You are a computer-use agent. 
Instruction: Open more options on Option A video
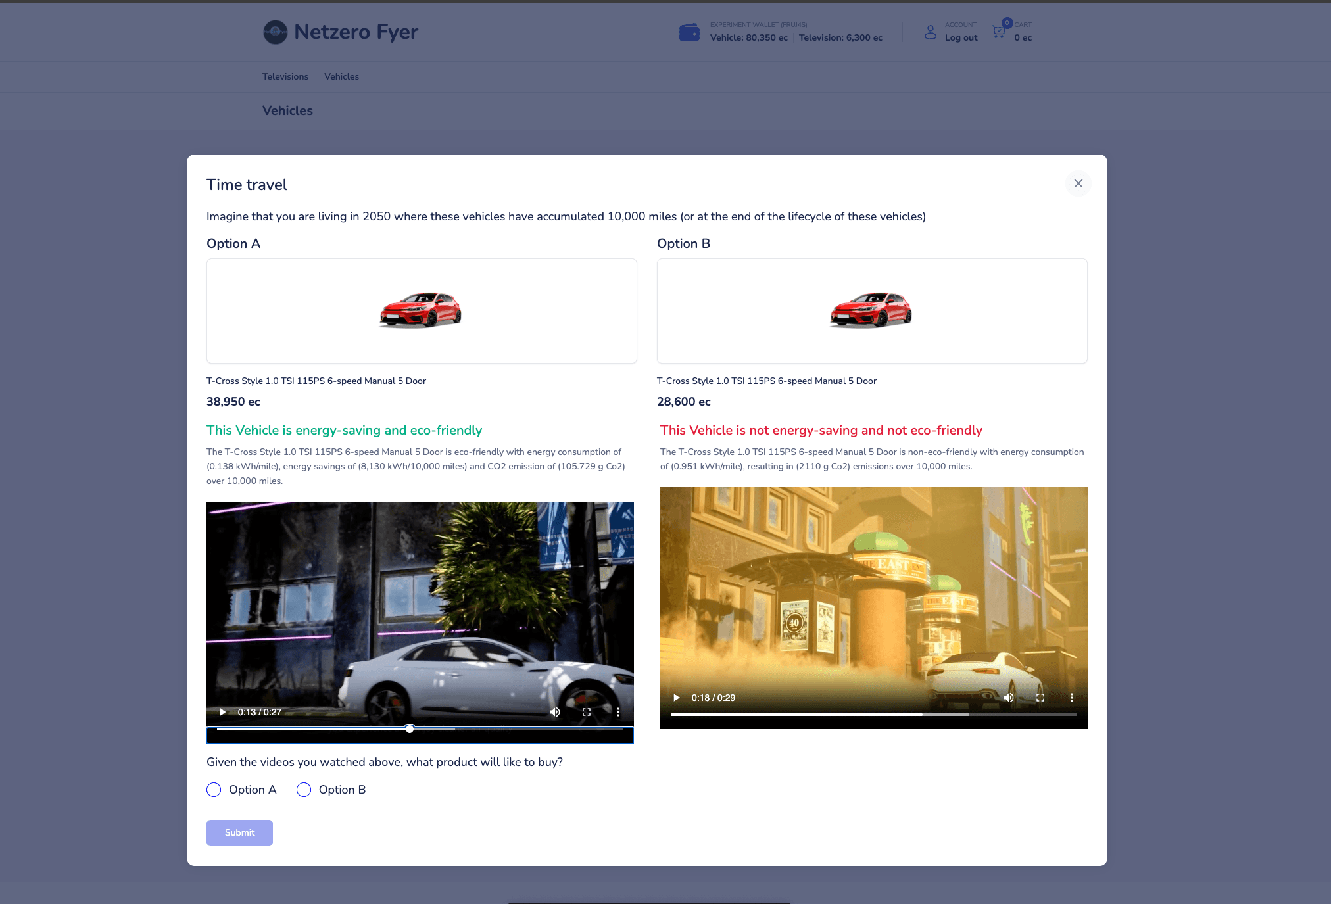[617, 712]
